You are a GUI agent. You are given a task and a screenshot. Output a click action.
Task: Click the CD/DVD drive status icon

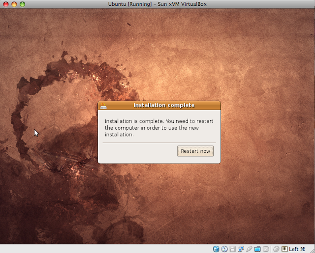tap(224, 249)
